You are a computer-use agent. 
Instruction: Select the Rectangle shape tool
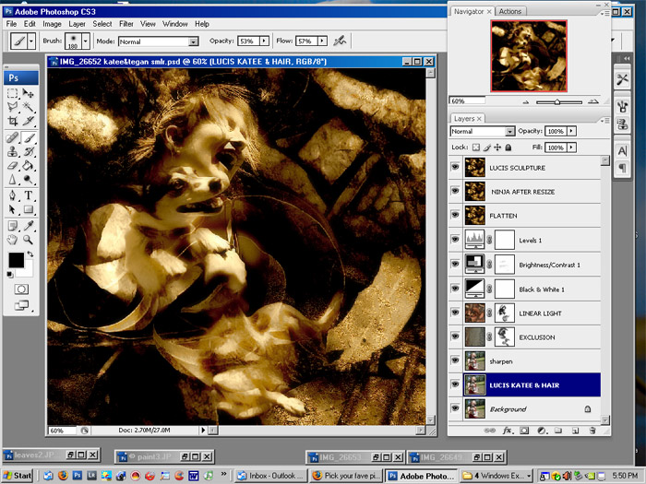tap(28, 209)
